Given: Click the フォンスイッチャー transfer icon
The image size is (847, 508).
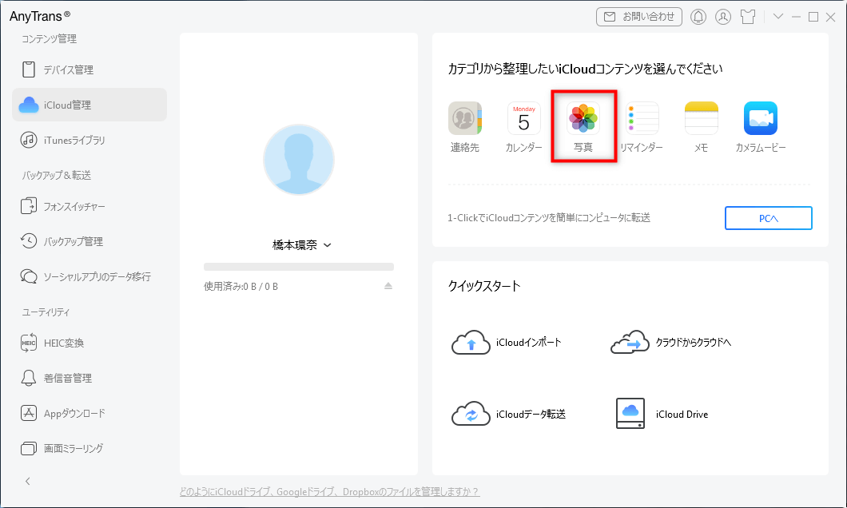Looking at the screenshot, I should pyautogui.click(x=29, y=206).
